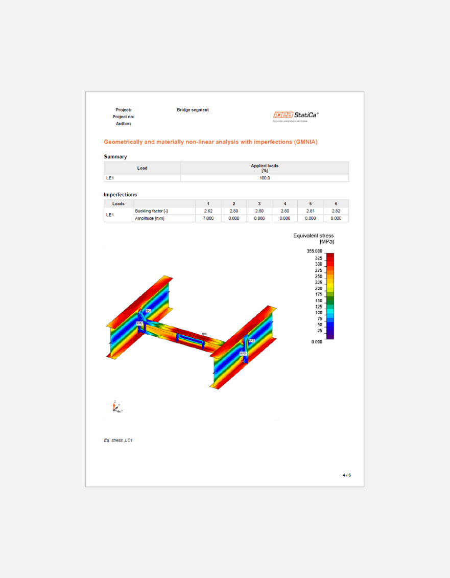Click the buckling factor 2.80 under column 2

[233, 211]
